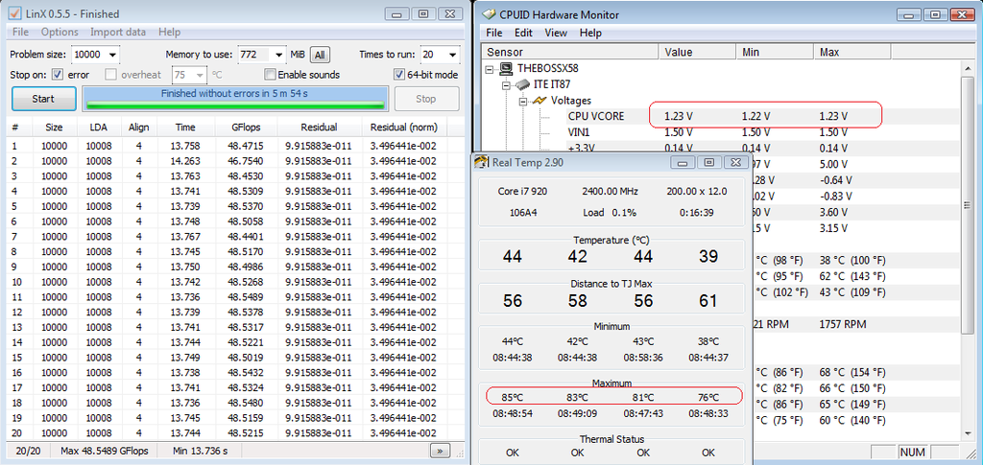Click the Min 13.736 s status text
Viewport: 983px width, 465px height.
(200, 451)
